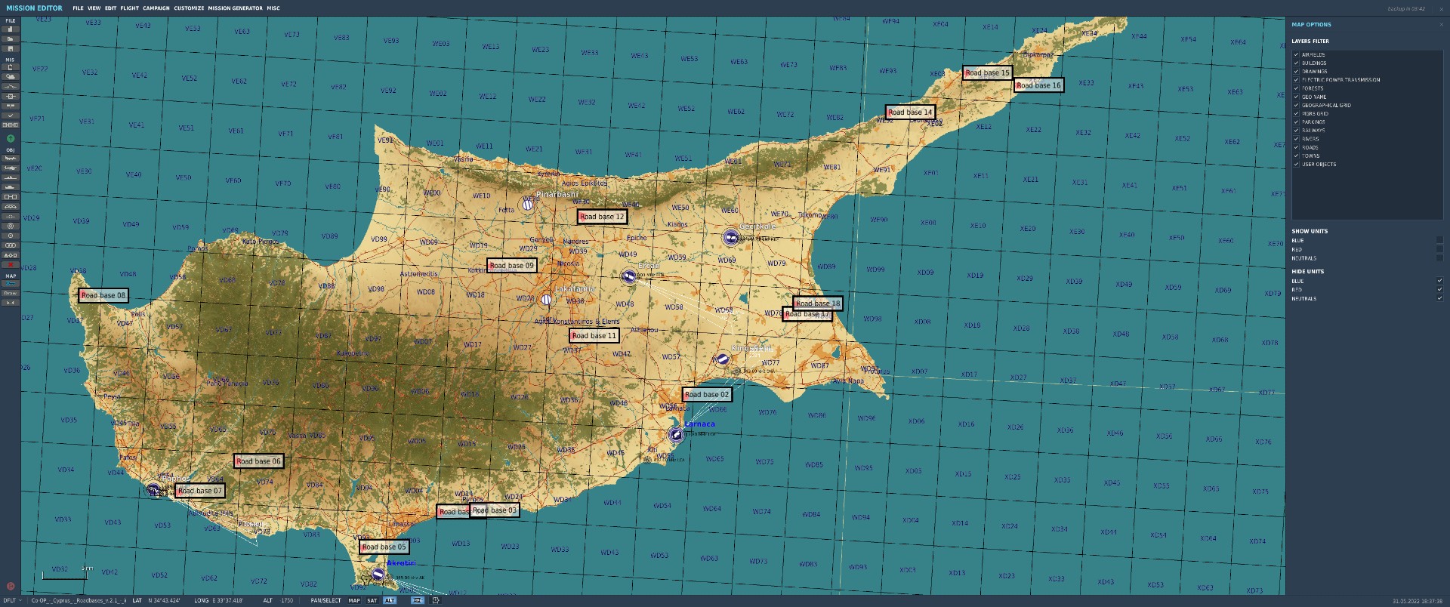
Task: Select the add airplane group tool
Action: [11, 159]
